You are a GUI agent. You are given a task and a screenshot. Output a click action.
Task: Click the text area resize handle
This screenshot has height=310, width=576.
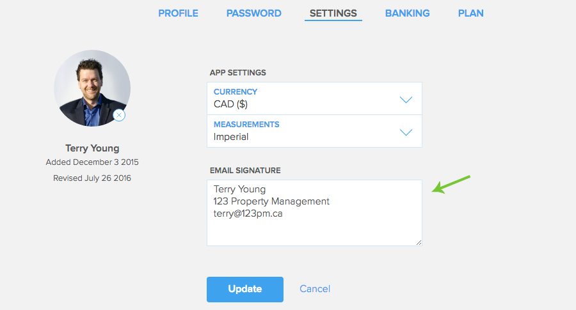pyautogui.click(x=419, y=242)
